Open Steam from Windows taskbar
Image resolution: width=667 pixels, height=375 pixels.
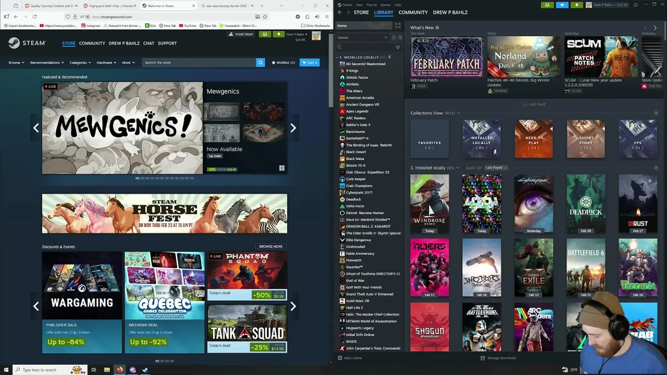coord(145,370)
